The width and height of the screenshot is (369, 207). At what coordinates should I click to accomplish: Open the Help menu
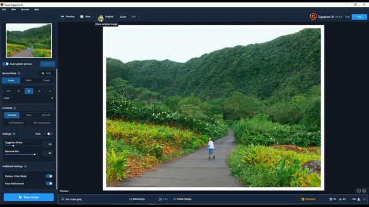pyautogui.click(x=36, y=9)
